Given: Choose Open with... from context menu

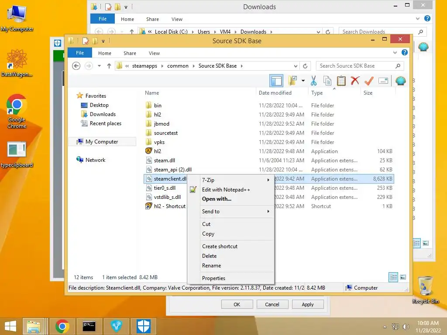Looking at the screenshot, I should point(231,199).
